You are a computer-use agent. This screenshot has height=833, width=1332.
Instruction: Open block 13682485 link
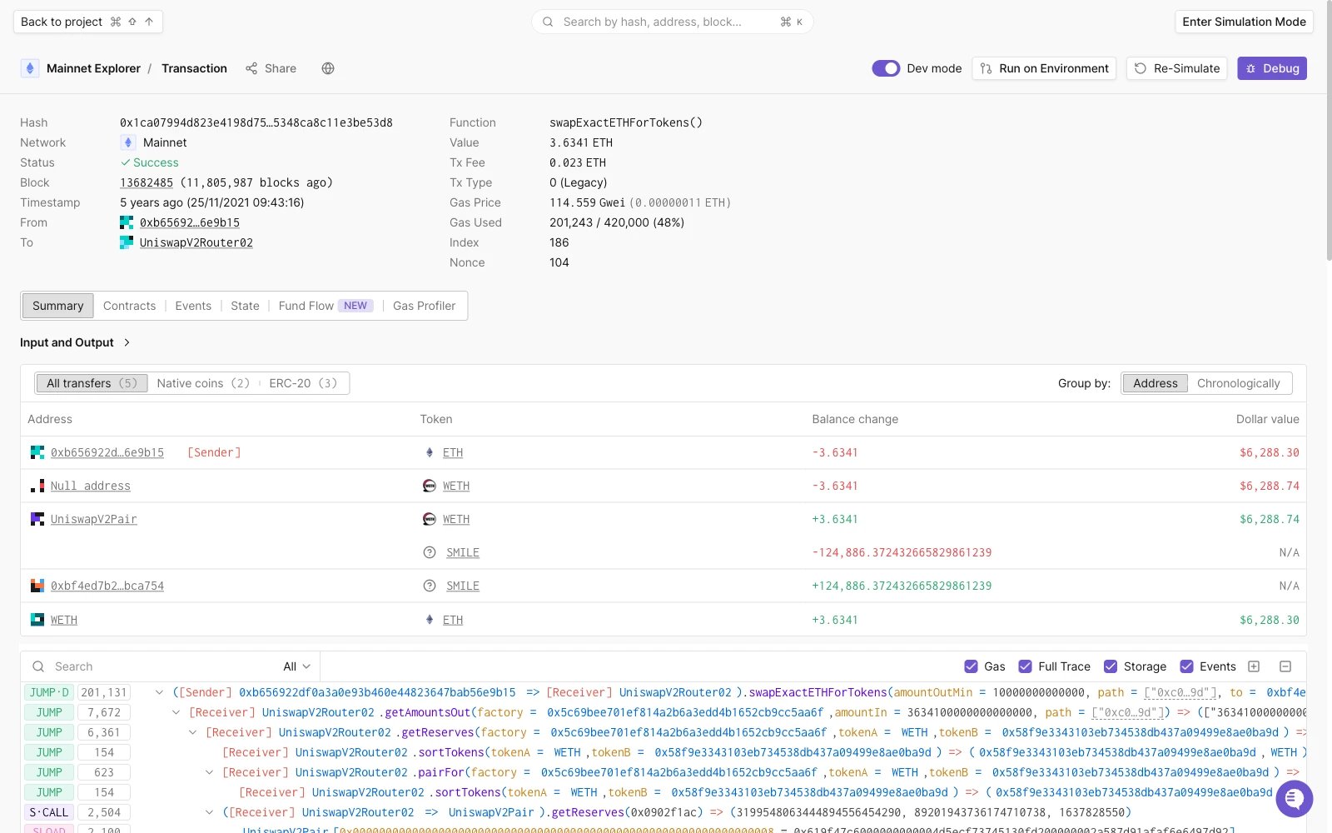click(147, 182)
